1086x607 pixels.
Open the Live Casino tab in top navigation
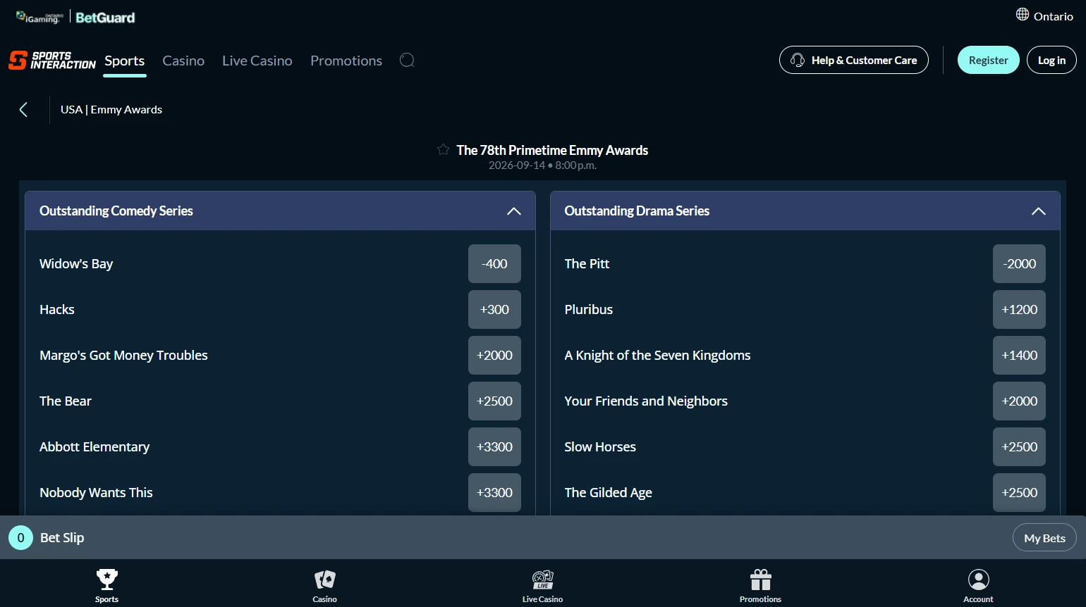click(x=257, y=61)
